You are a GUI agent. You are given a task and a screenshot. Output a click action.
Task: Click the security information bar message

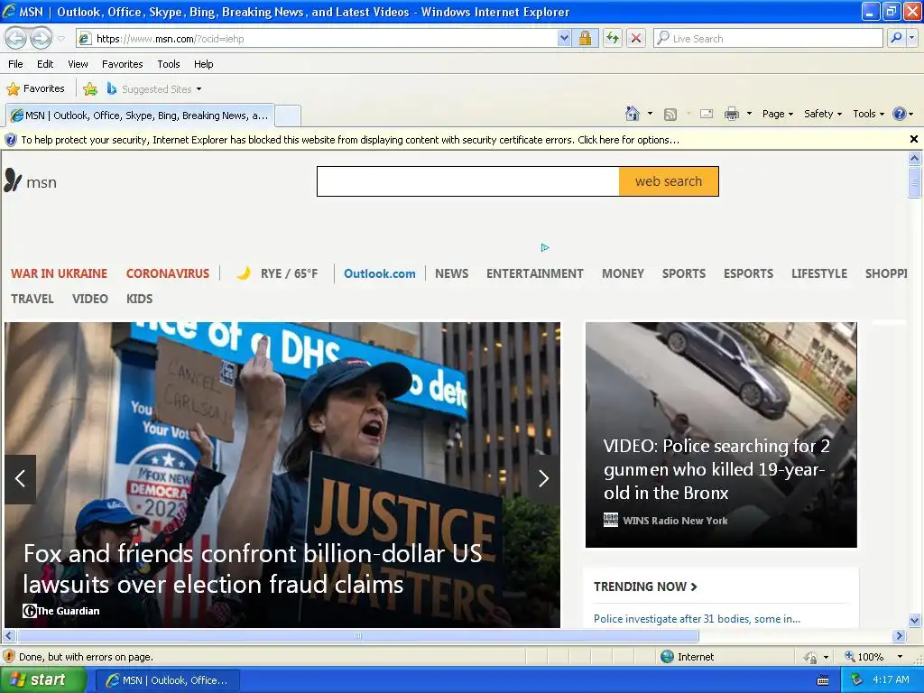pos(350,140)
